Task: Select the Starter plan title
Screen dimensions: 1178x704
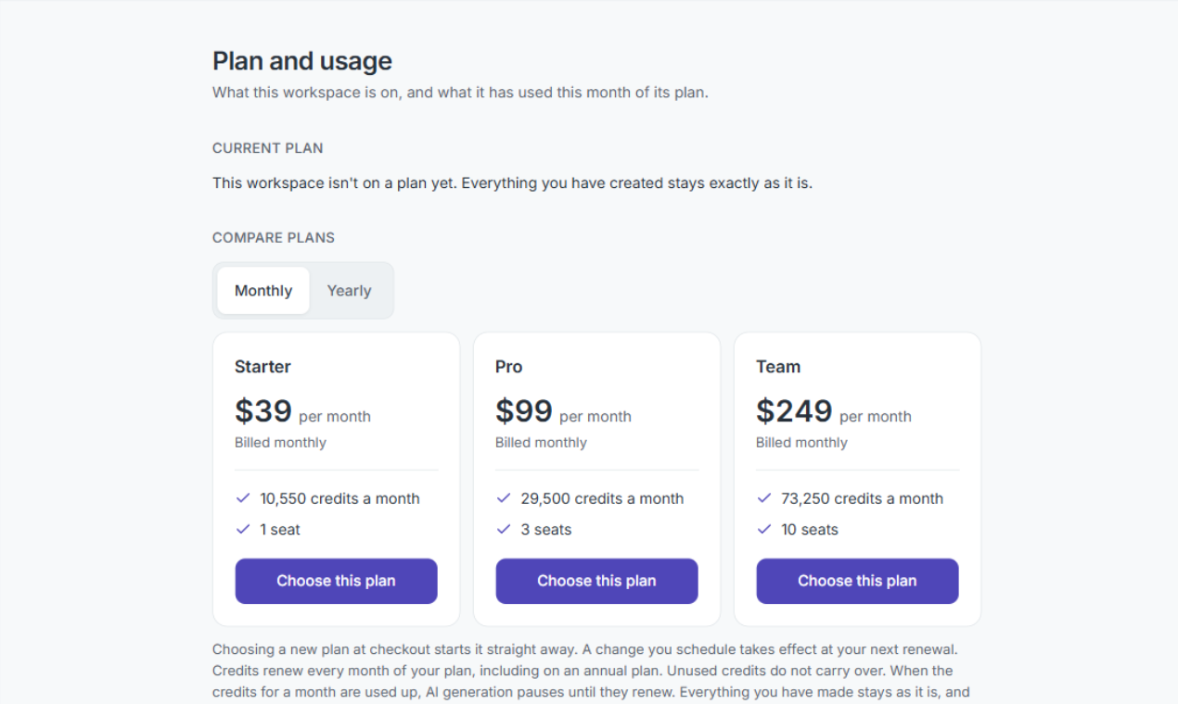Action: [x=262, y=367]
